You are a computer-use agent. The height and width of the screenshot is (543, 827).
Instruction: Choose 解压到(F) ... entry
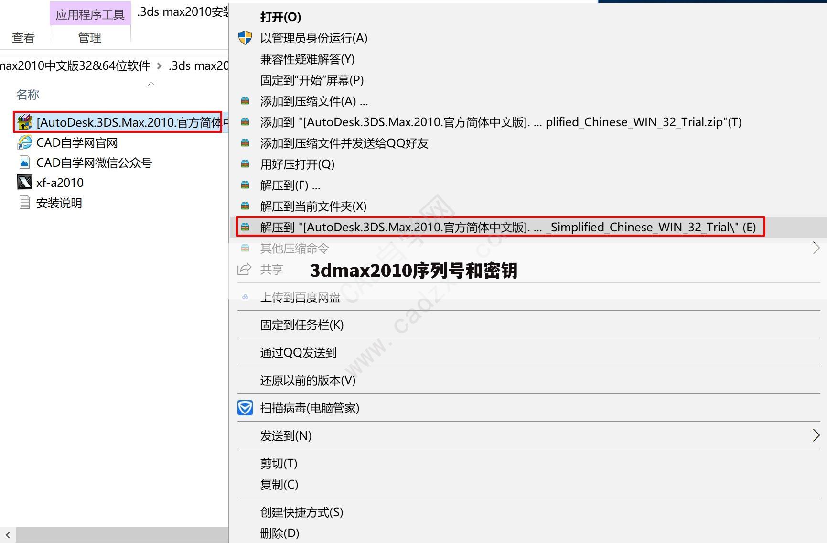click(x=290, y=185)
